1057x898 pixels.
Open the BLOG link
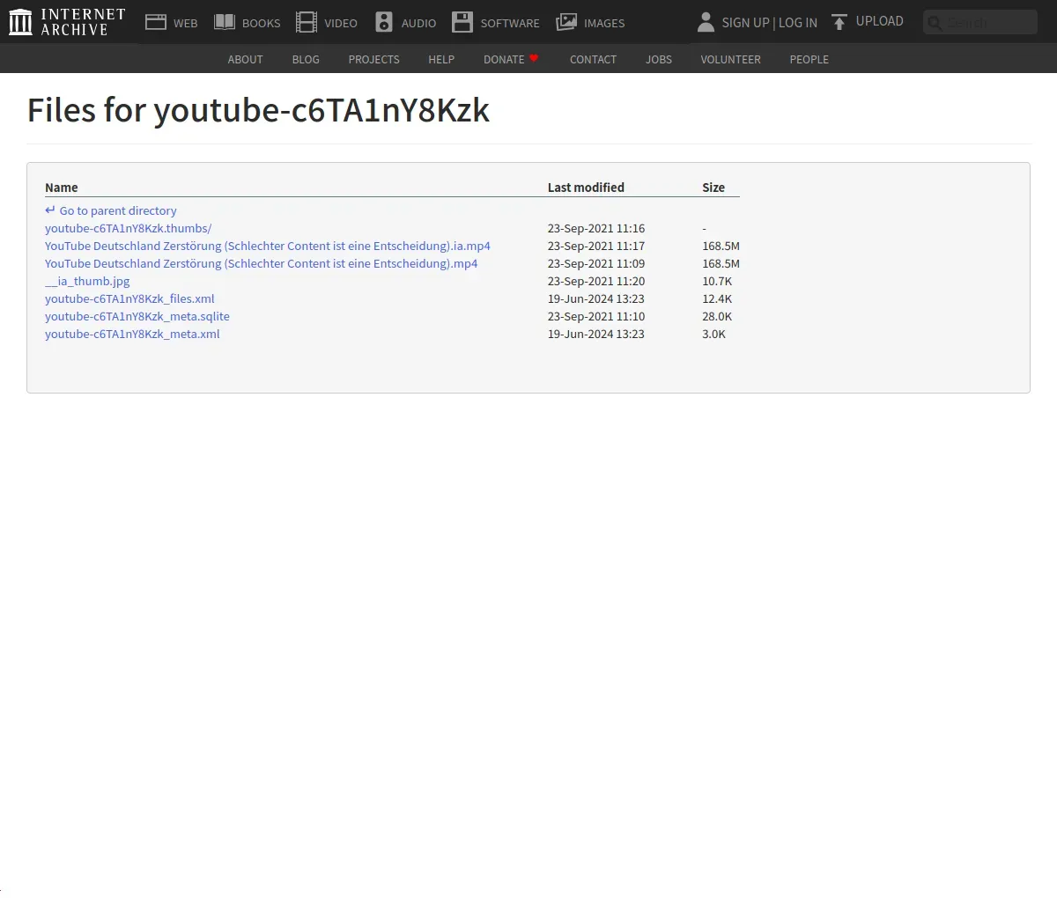306,59
